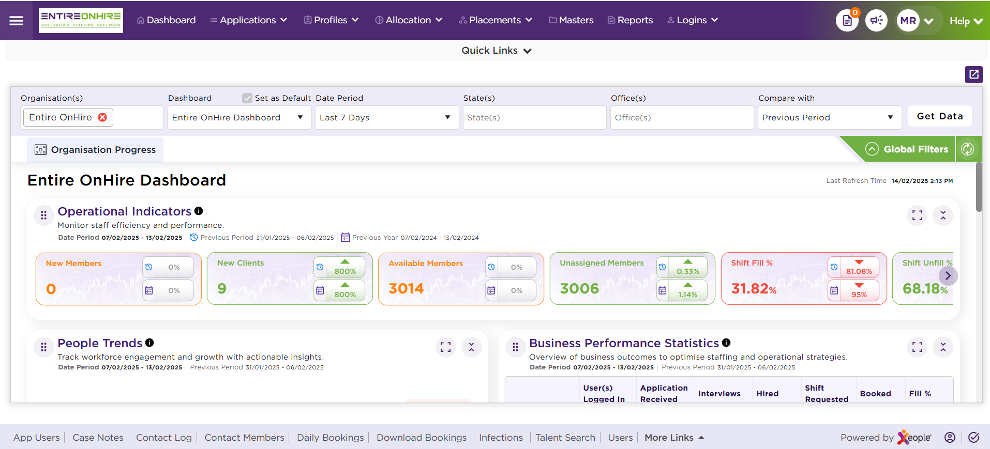Collapse the Business Performance Statistics panel
Image resolution: width=990 pixels, height=449 pixels.
943,347
